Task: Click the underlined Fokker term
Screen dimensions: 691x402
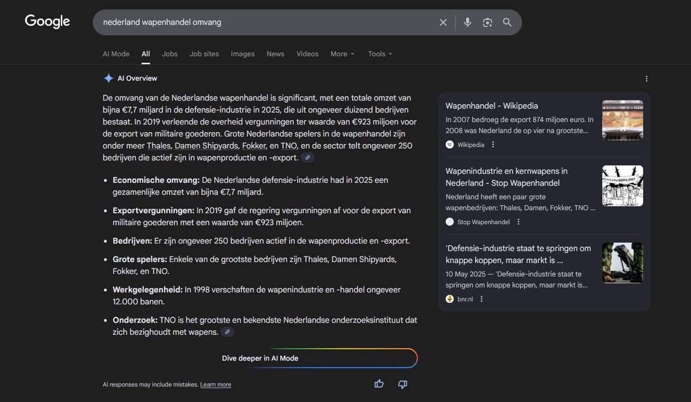Action: point(254,146)
